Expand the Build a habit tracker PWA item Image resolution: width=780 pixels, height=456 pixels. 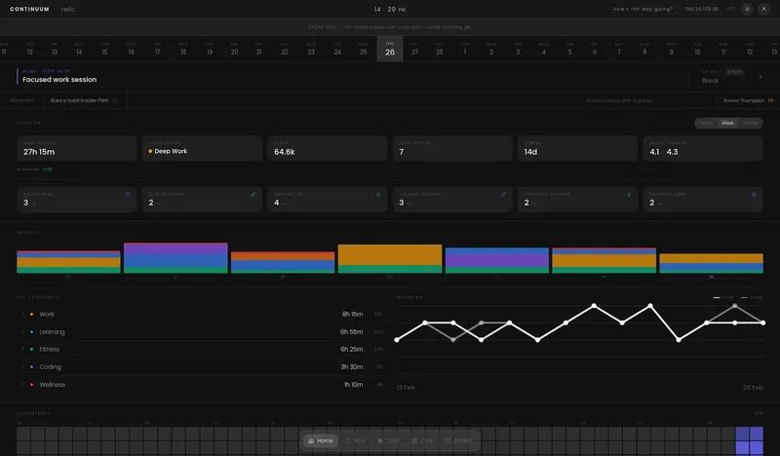[116, 99]
